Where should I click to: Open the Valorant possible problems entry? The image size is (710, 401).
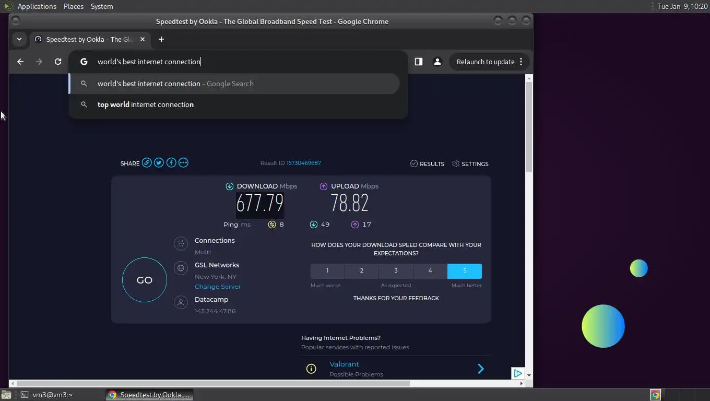pos(396,369)
